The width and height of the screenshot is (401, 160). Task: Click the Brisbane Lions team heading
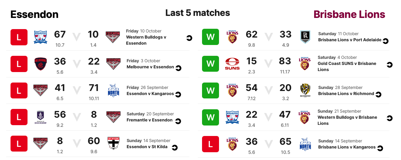pyautogui.click(x=349, y=15)
